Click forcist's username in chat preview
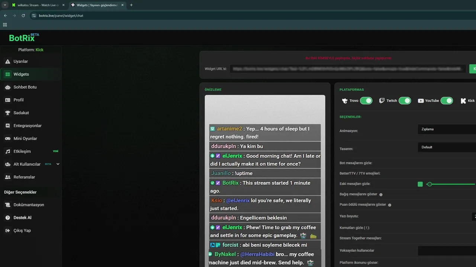 click(x=231, y=245)
